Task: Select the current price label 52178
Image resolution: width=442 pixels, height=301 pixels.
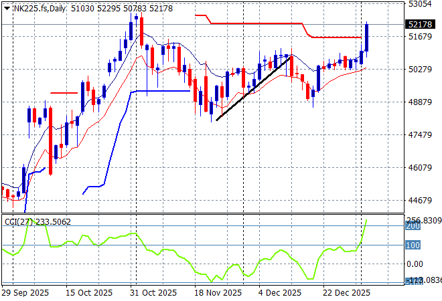Action: (x=420, y=25)
